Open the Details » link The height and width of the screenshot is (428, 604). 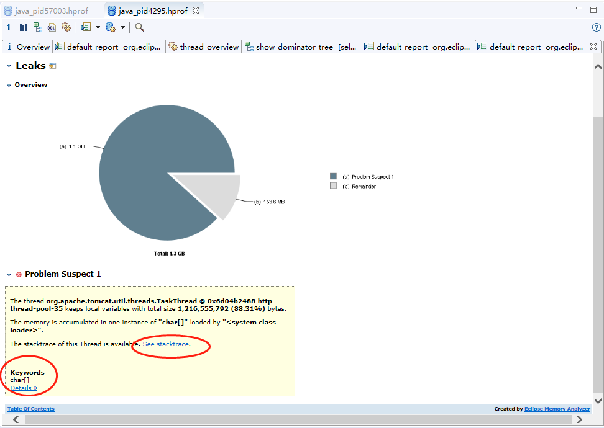pos(24,388)
